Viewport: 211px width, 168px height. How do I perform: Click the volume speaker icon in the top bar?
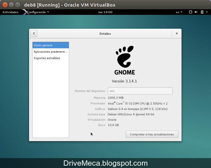point(196,12)
